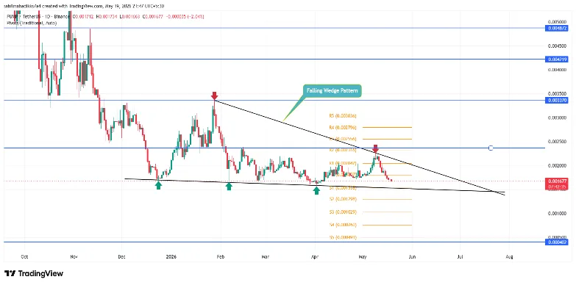Image resolution: width=576 pixels, height=285 pixels.
Task: Select the 0.004219 blue price label
Action: tap(556, 59)
